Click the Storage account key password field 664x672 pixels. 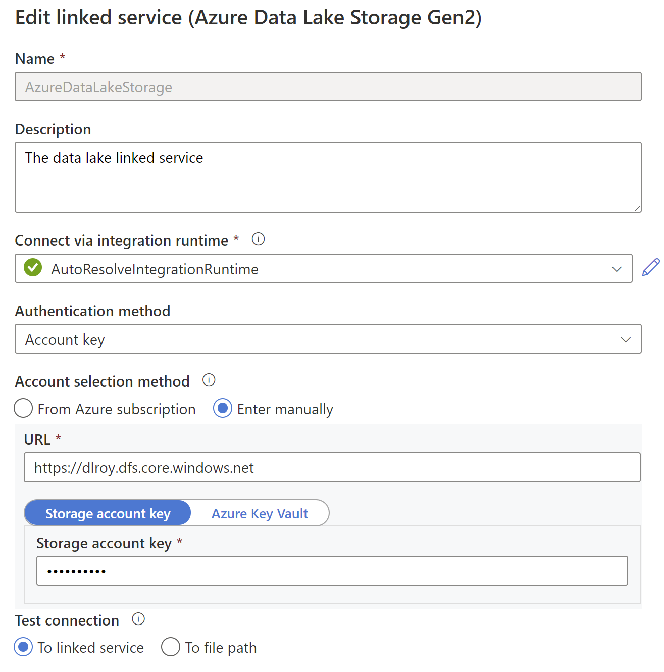click(x=332, y=571)
